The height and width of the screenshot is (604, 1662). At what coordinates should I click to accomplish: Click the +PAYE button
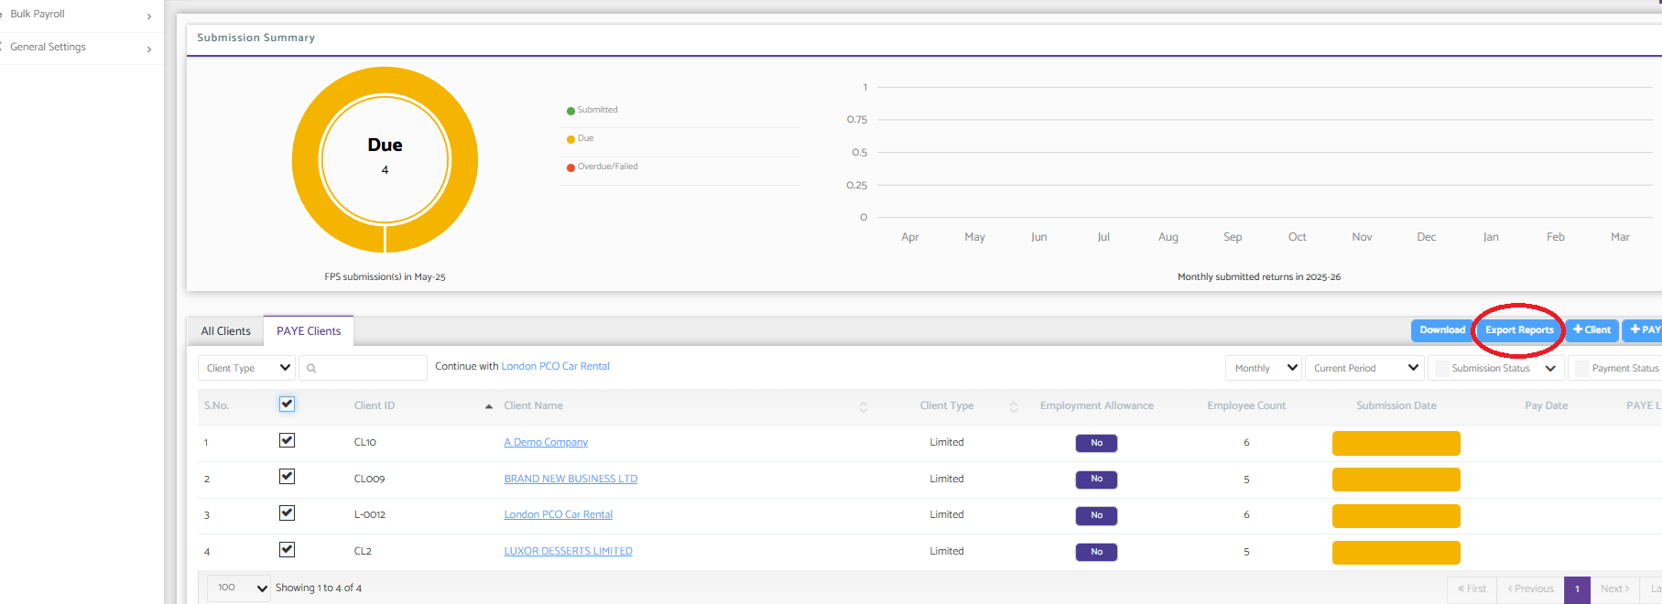[x=1644, y=330]
